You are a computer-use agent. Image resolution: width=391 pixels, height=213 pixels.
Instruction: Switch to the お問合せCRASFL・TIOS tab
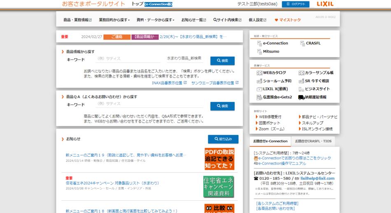(x=313, y=141)
